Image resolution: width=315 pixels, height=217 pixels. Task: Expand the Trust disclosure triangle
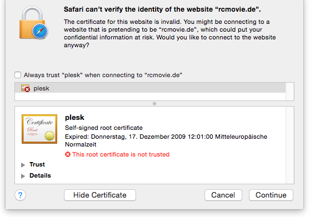(x=23, y=165)
